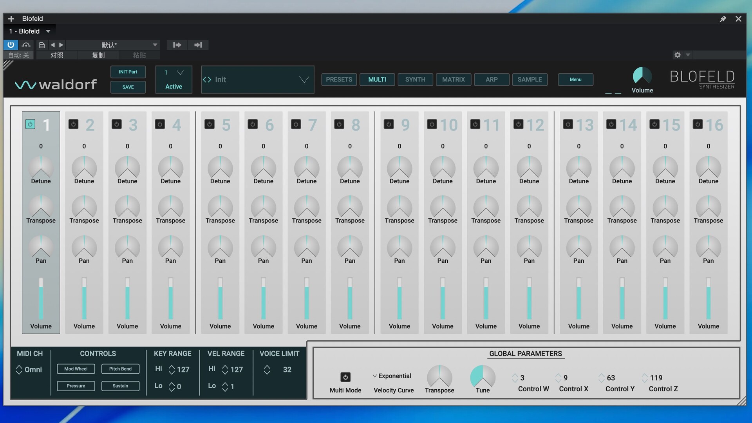
Task: Adjust part 8 Volume slider
Action: [350, 298]
